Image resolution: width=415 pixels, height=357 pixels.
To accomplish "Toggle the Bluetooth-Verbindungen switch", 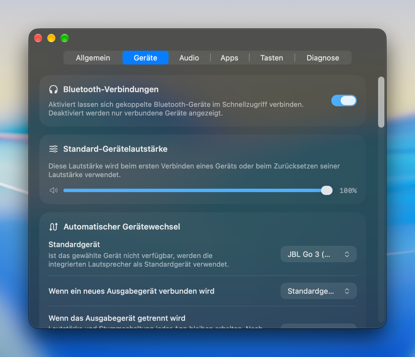I will point(344,101).
